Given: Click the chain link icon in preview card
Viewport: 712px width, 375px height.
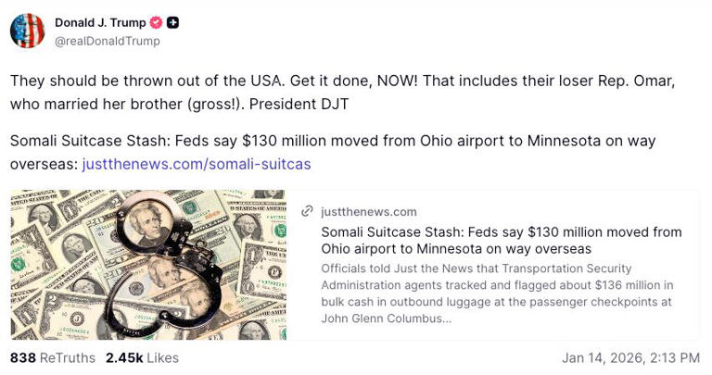Looking at the screenshot, I should coord(307,211).
